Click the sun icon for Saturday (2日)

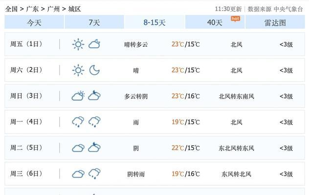pos(78,70)
